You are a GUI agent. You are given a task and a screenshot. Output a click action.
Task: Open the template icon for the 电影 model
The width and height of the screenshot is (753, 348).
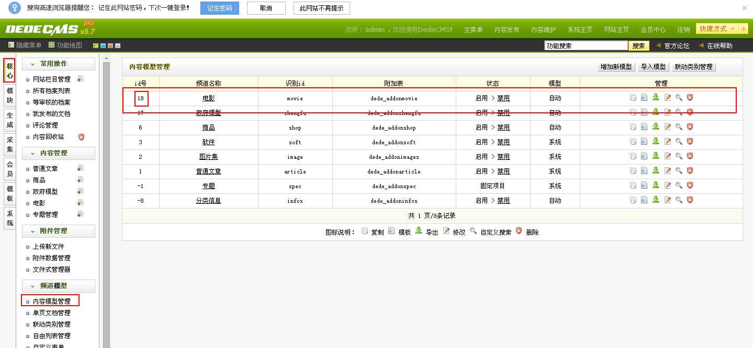644,98
